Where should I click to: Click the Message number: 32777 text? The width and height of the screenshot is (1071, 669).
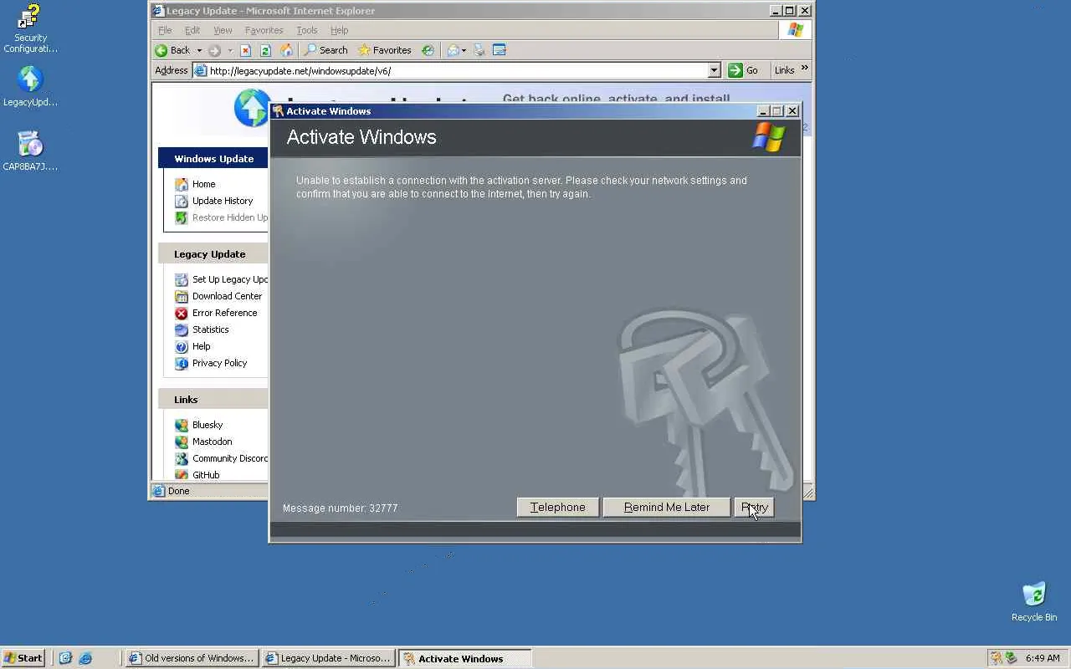(340, 508)
